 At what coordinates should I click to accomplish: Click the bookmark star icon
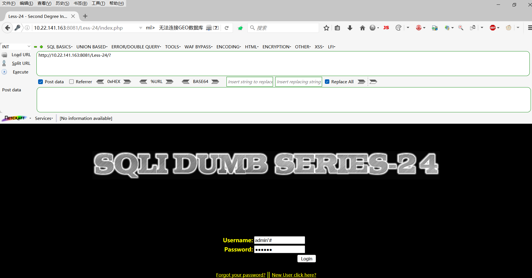point(326,28)
